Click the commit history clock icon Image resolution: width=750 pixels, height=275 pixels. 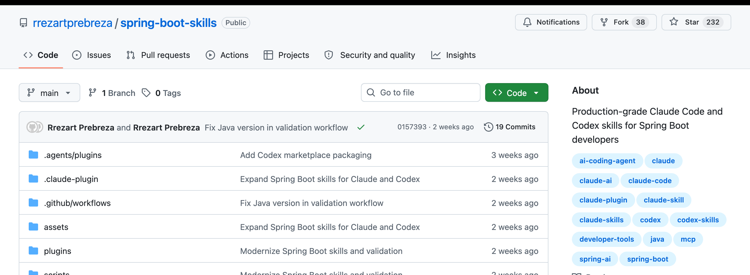pos(488,127)
